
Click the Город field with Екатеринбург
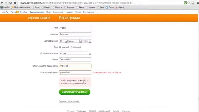(x=75, y=59)
